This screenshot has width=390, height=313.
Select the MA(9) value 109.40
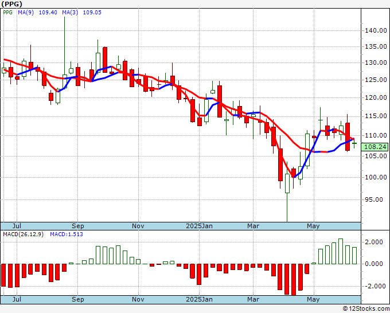click(48, 13)
